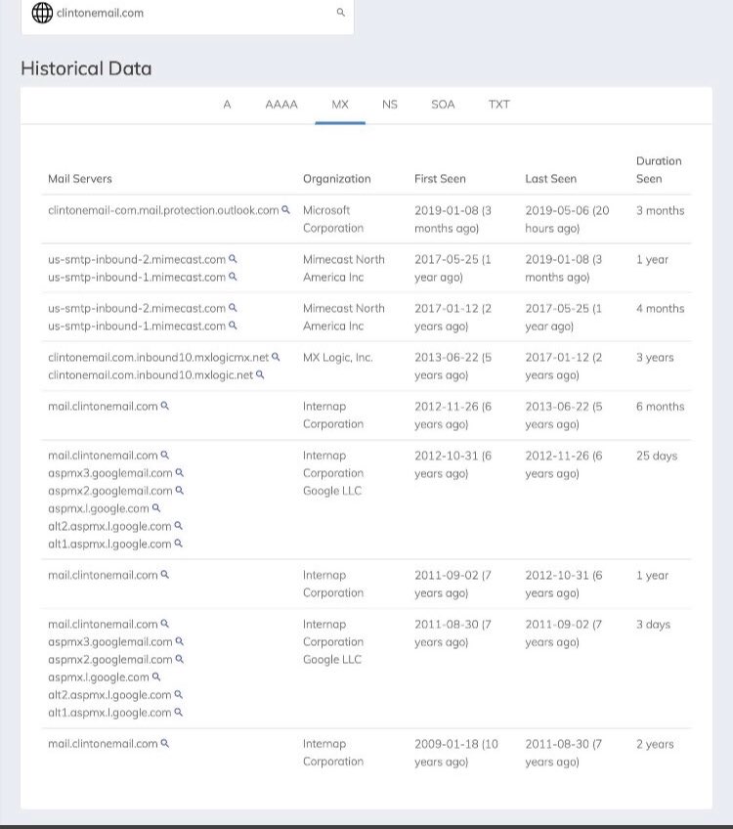Screen dimensions: 733x829
Task: Click the globe icon beside clintonemail.com
Action: (x=42, y=13)
